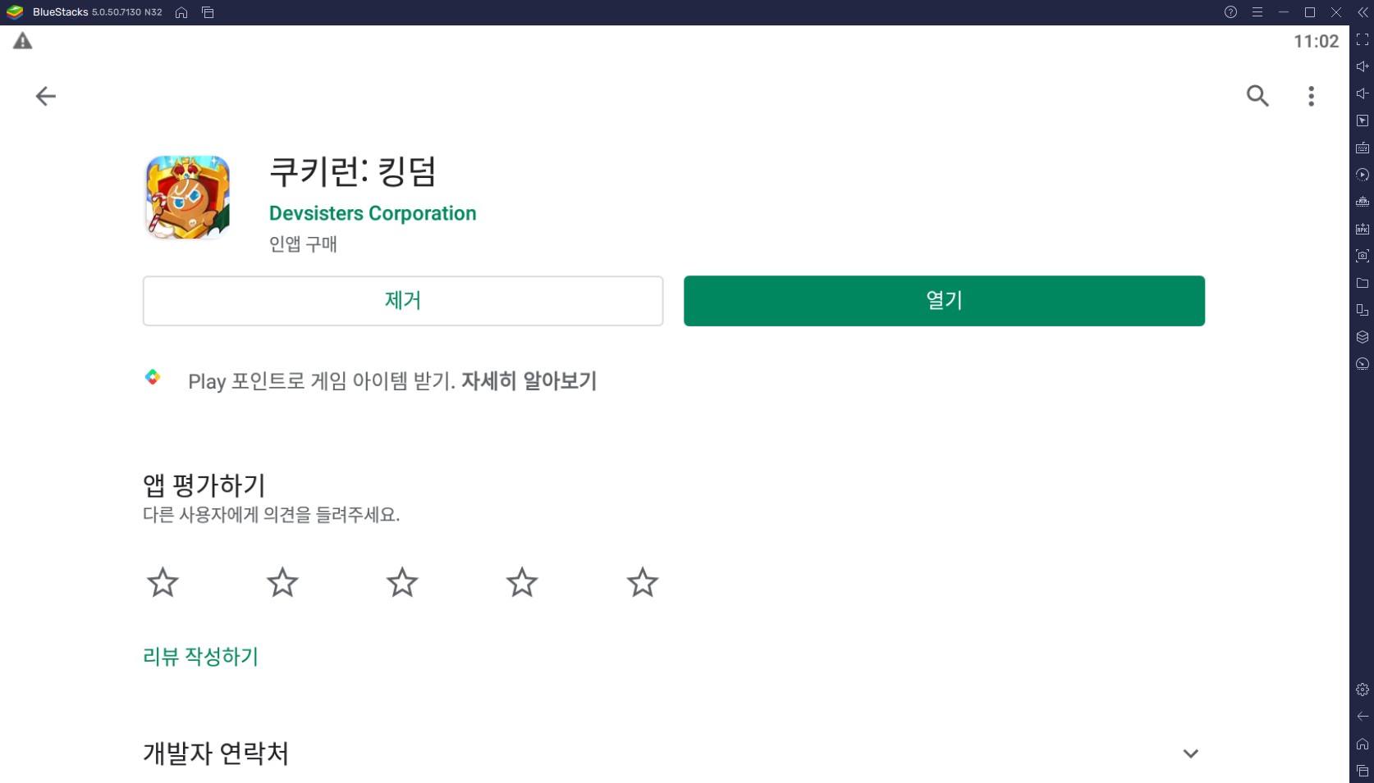Image resolution: width=1374 pixels, height=783 pixels.
Task: Open keyboard controls editor
Action: coord(1363,148)
